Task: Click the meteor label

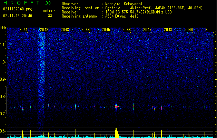Action: click(x=49, y=11)
